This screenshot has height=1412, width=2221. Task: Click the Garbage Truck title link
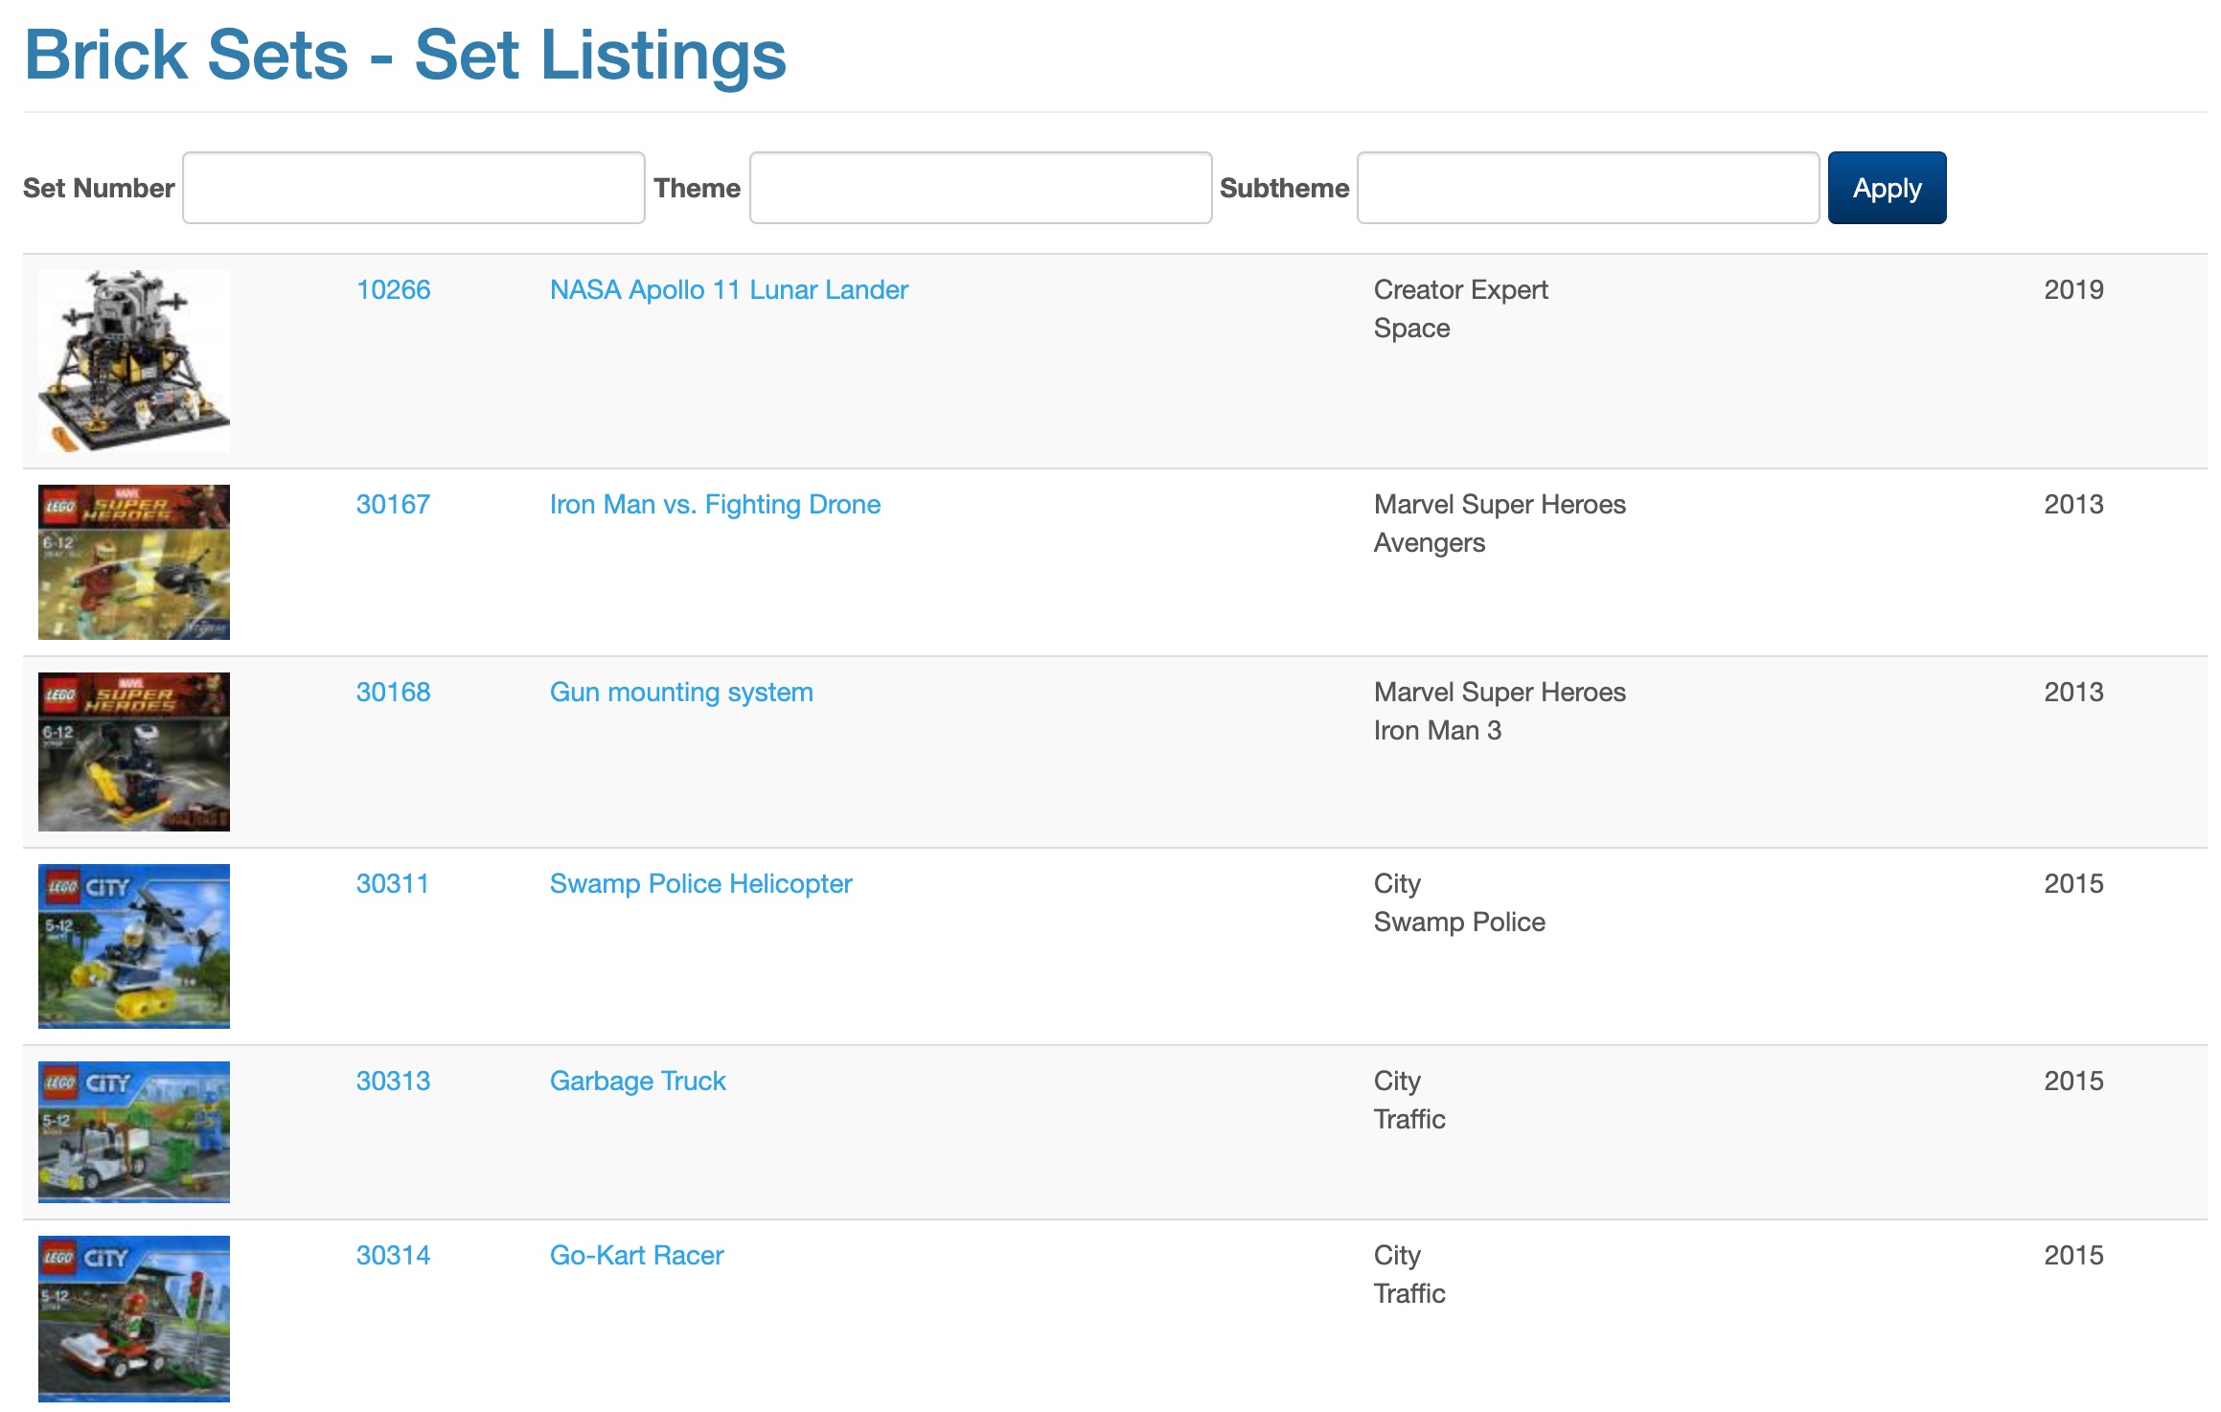coord(636,1082)
